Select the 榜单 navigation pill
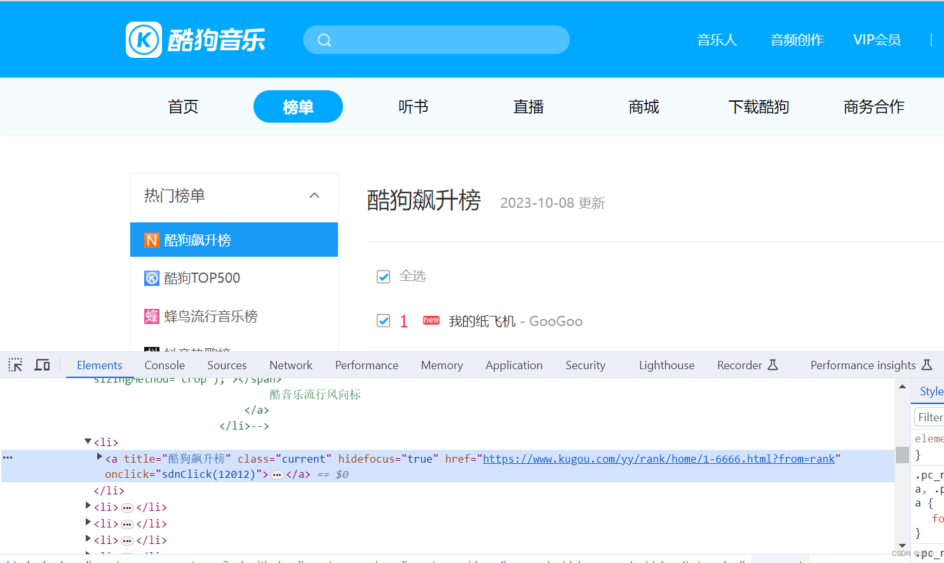This screenshot has height=563, width=944. pos(298,107)
